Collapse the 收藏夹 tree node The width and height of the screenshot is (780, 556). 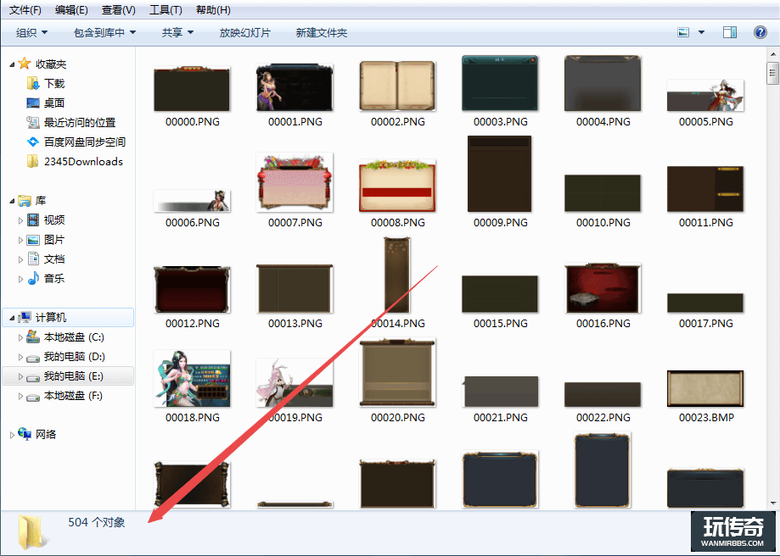(x=12, y=64)
